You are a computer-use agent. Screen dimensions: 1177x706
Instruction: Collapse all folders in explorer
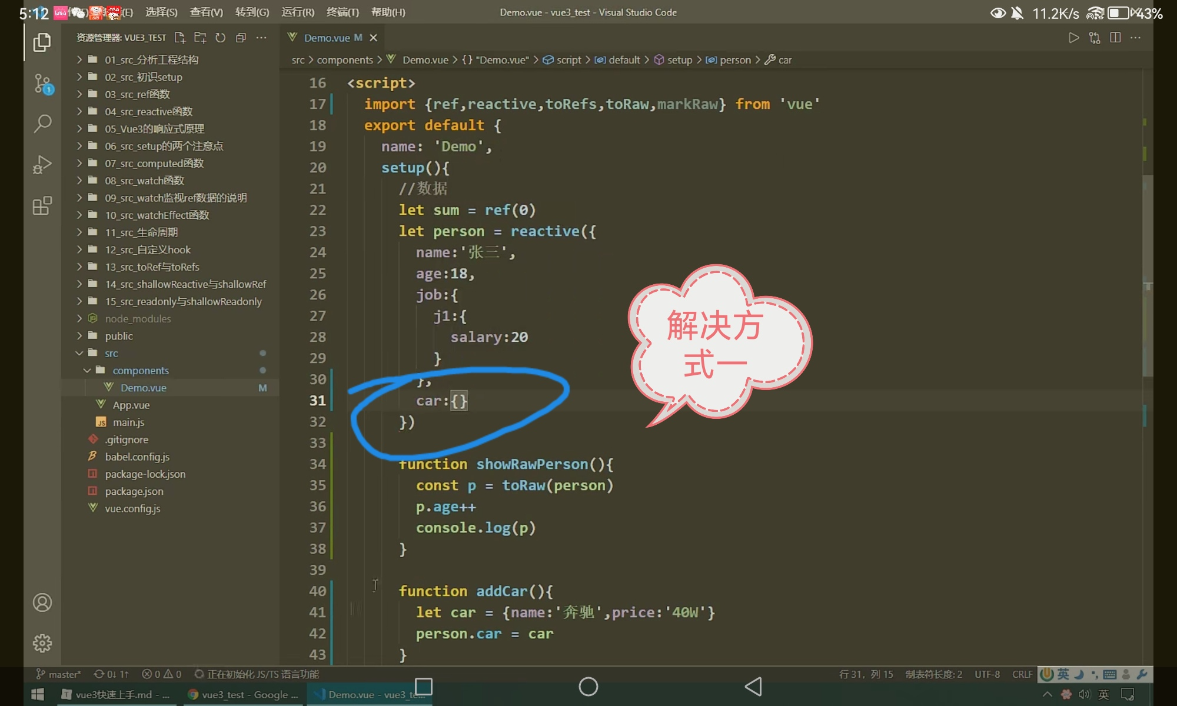click(x=241, y=38)
